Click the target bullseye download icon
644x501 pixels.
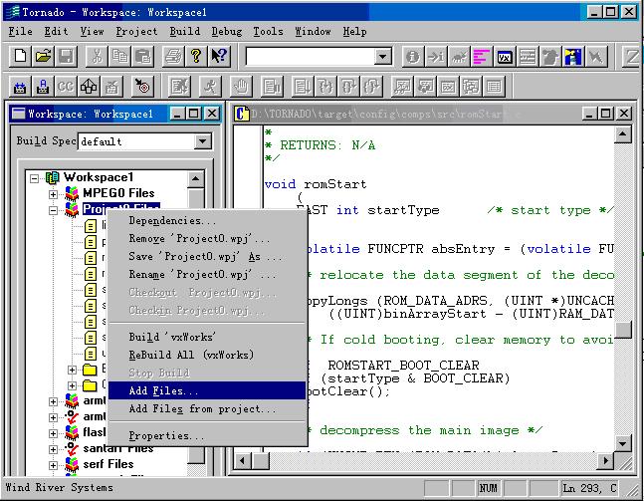[x=142, y=87]
